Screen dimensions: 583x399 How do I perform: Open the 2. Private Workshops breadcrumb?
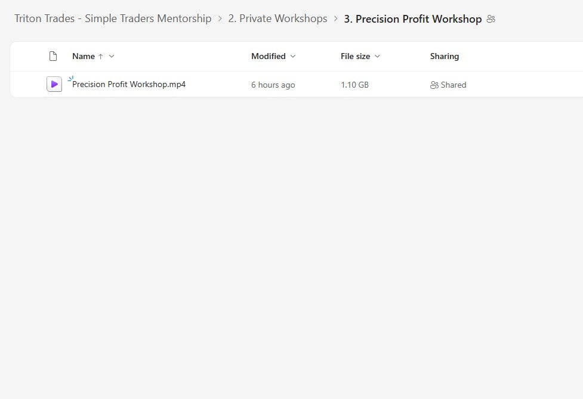[x=277, y=18]
